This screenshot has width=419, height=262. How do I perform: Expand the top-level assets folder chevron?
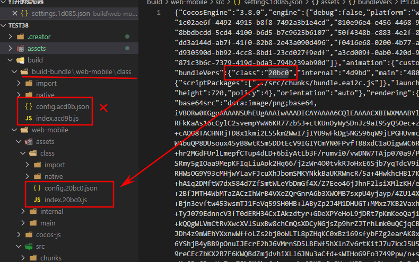point(10,48)
